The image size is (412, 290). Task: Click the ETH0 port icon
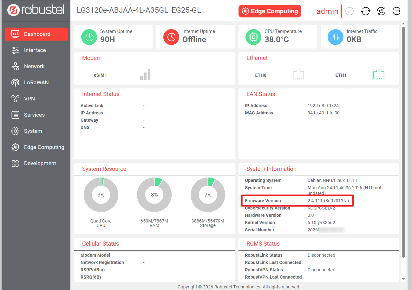pyautogui.click(x=298, y=75)
